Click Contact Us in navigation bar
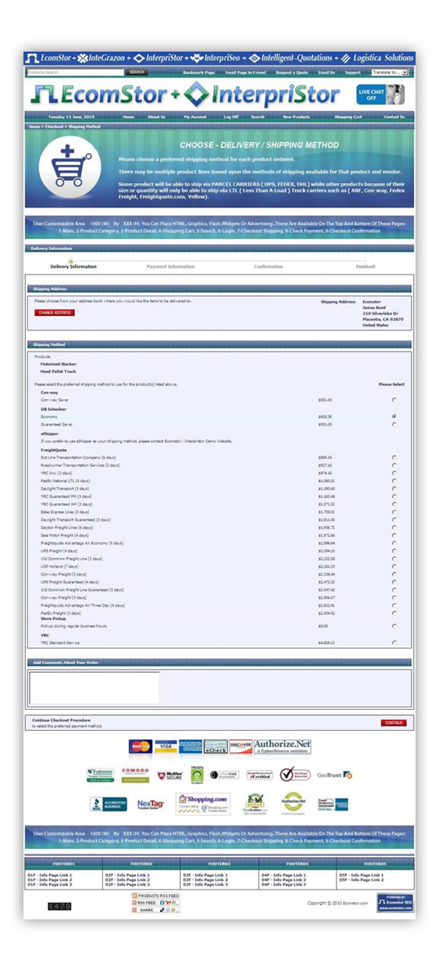439x971 pixels. click(394, 117)
